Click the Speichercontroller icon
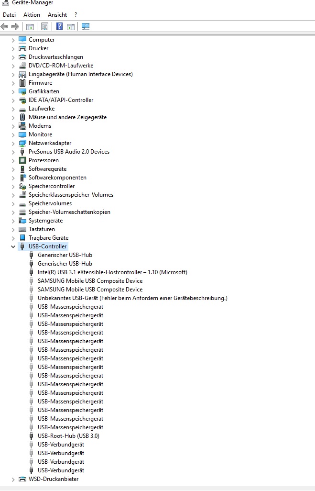Image resolution: width=315 pixels, height=491 pixels. tap(22, 186)
